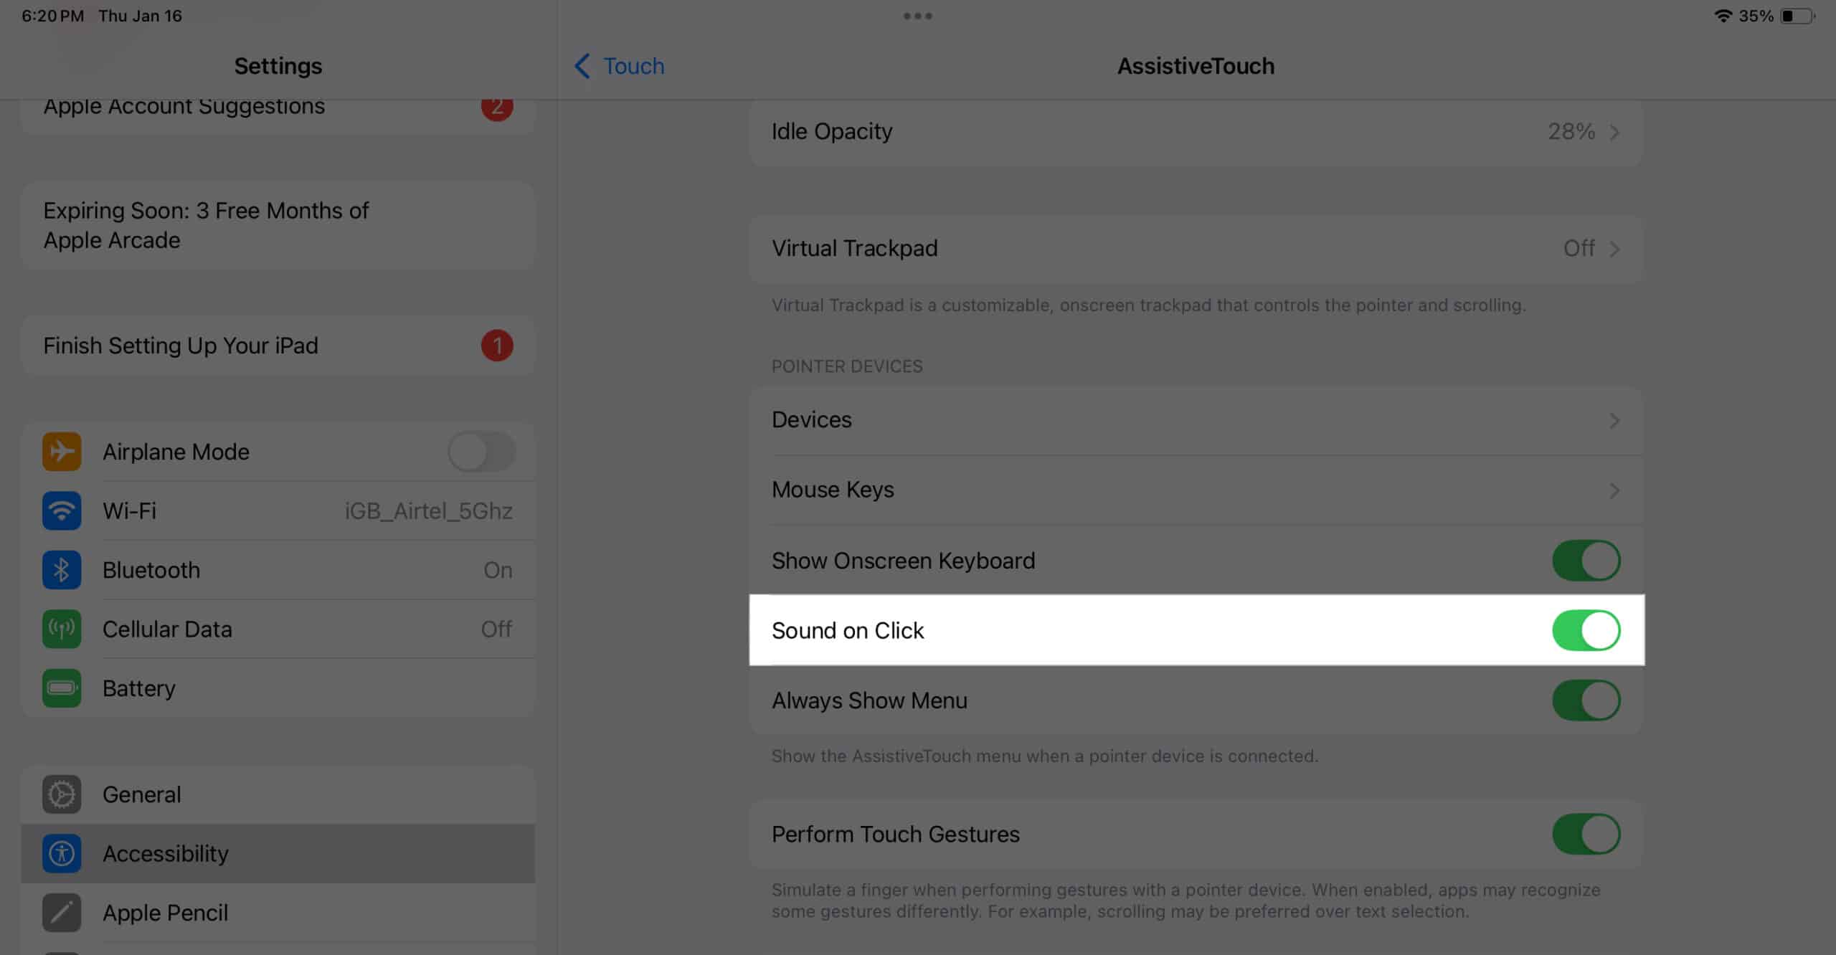The width and height of the screenshot is (1836, 955).
Task: Expand the Devices section
Action: [1196, 420]
